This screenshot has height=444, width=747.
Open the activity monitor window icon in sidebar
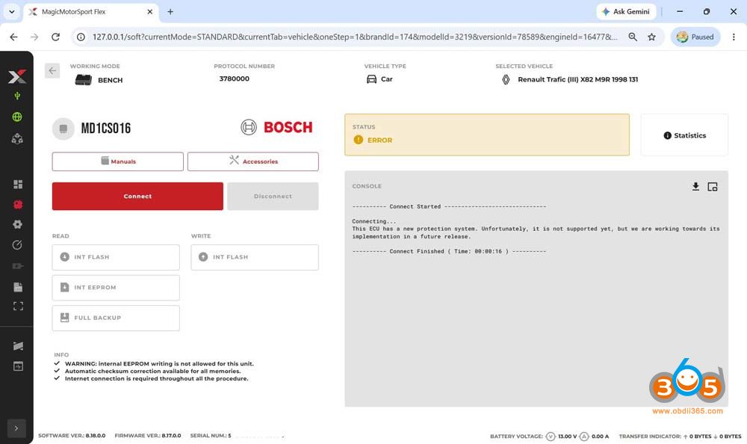point(18,366)
